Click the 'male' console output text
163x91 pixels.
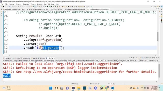point(7,76)
